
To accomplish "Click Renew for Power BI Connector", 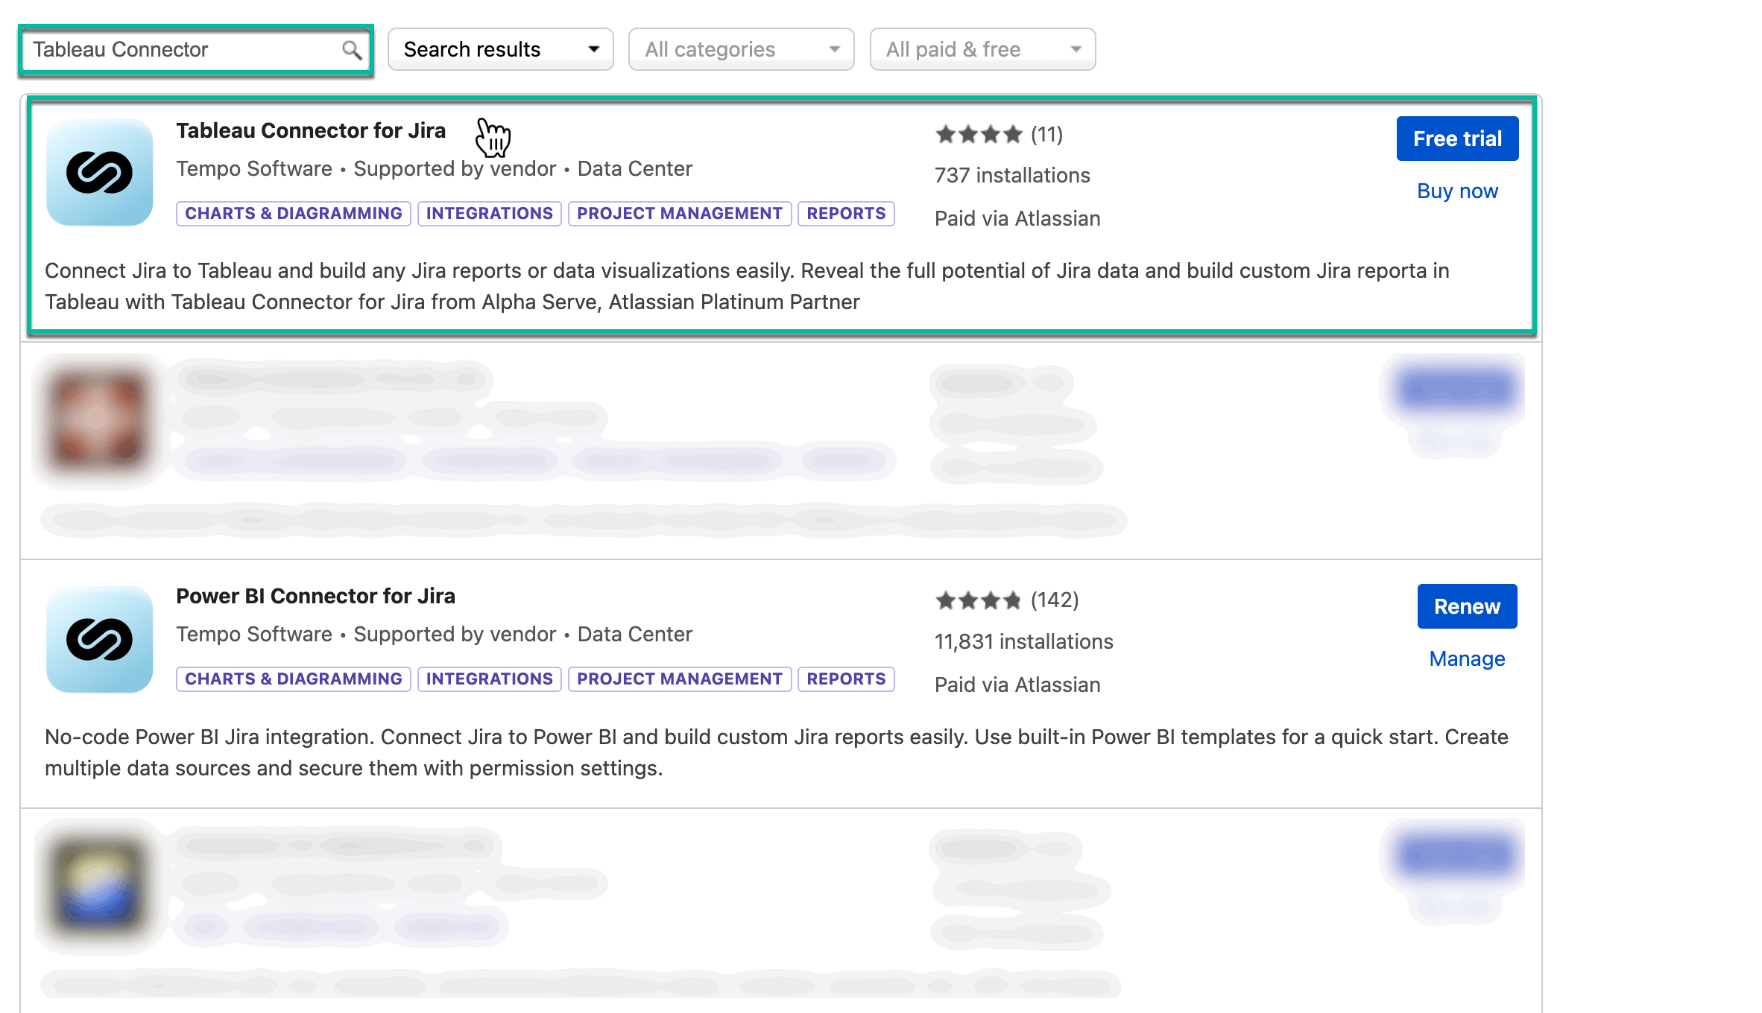I will pos(1467,606).
